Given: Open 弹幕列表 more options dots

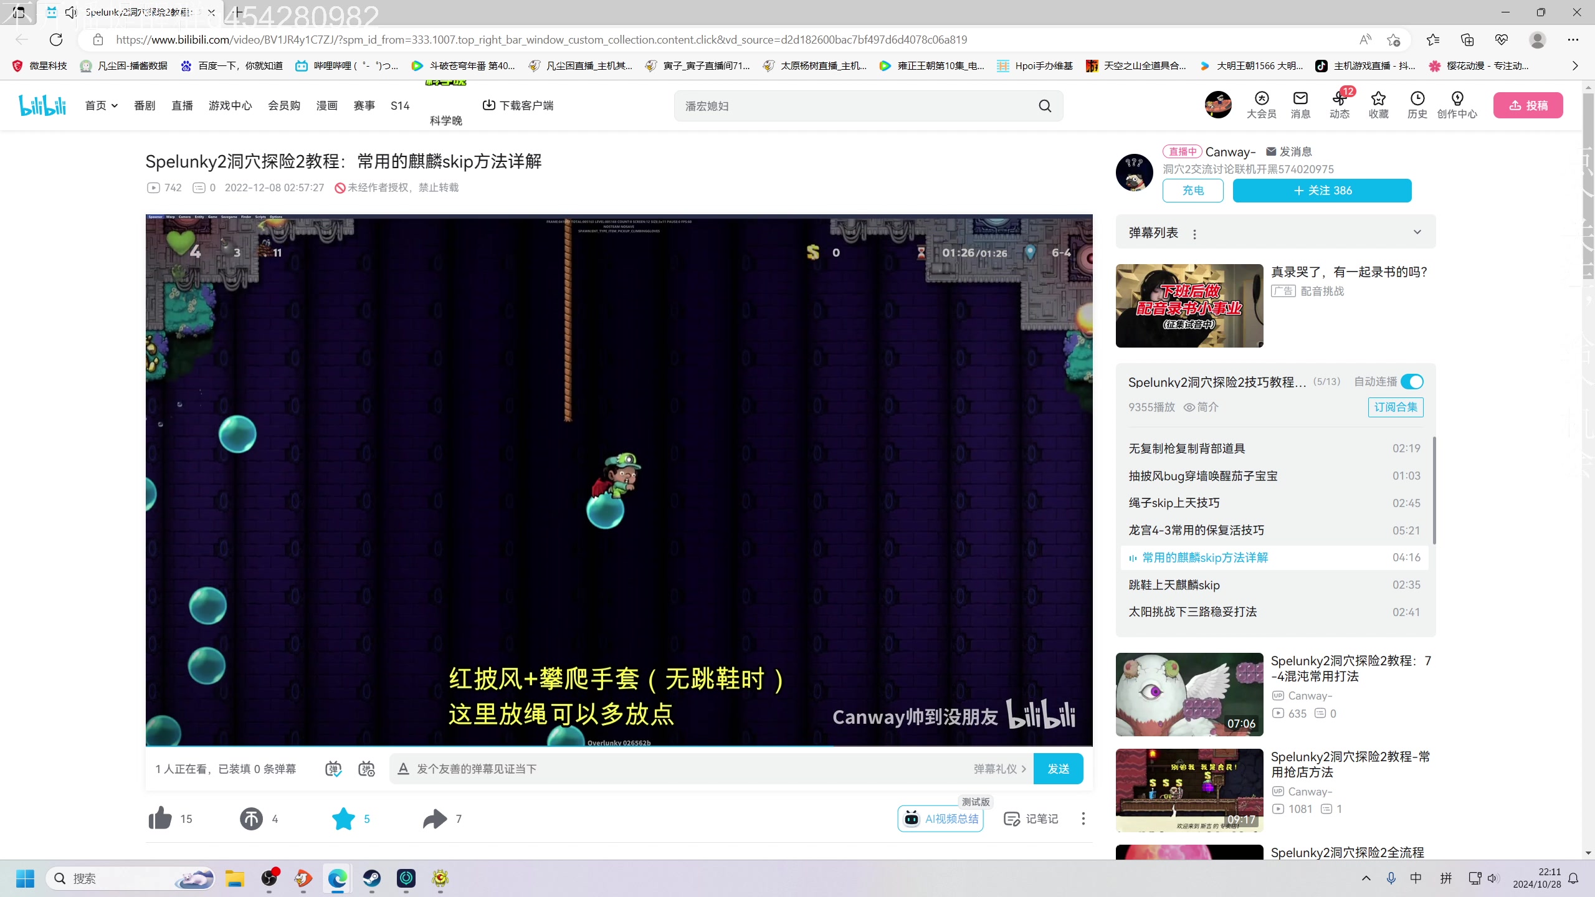Looking at the screenshot, I should 1194,234.
